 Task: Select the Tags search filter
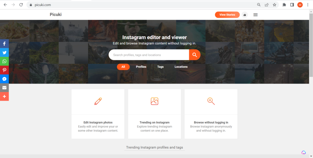[x=160, y=67]
